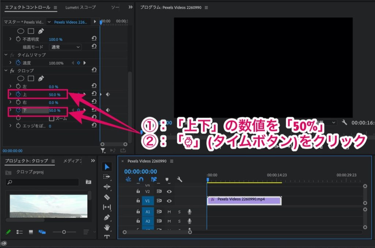Enable the ズーム checkbox
The width and height of the screenshot is (375, 248).
coord(51,118)
